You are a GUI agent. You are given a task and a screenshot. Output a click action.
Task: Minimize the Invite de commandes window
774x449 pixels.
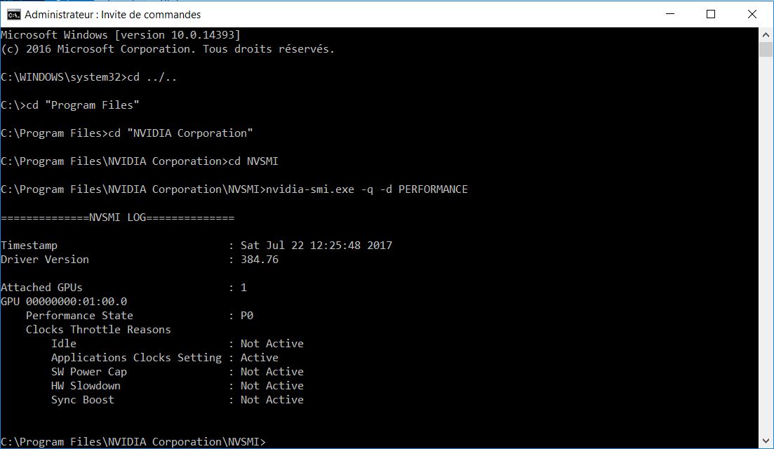point(678,14)
